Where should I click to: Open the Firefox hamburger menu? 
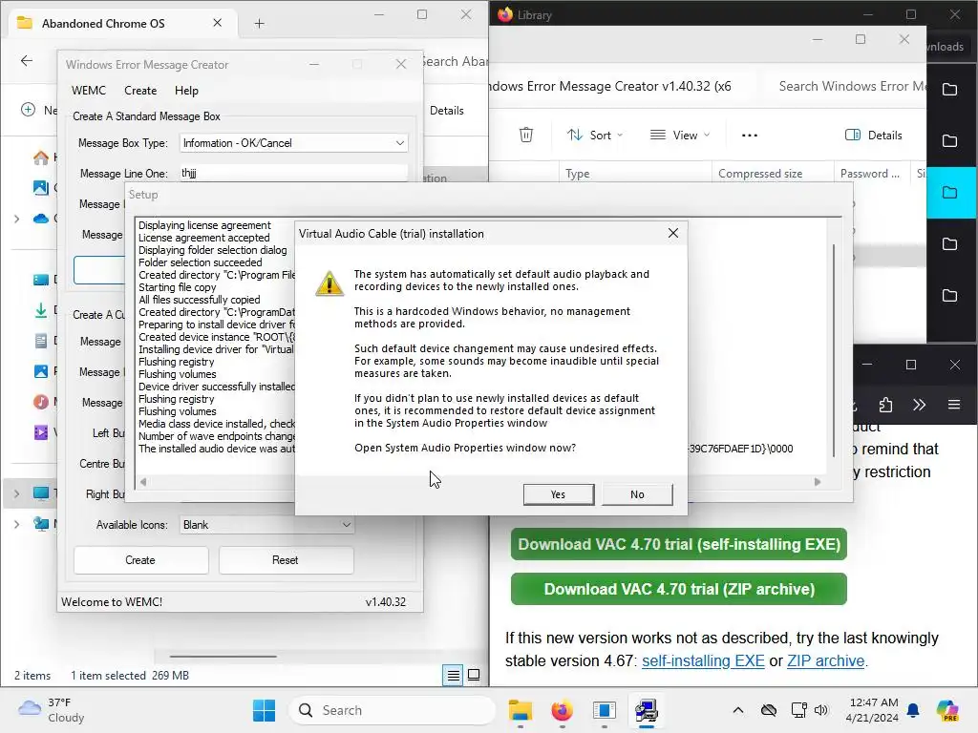pos(954,405)
